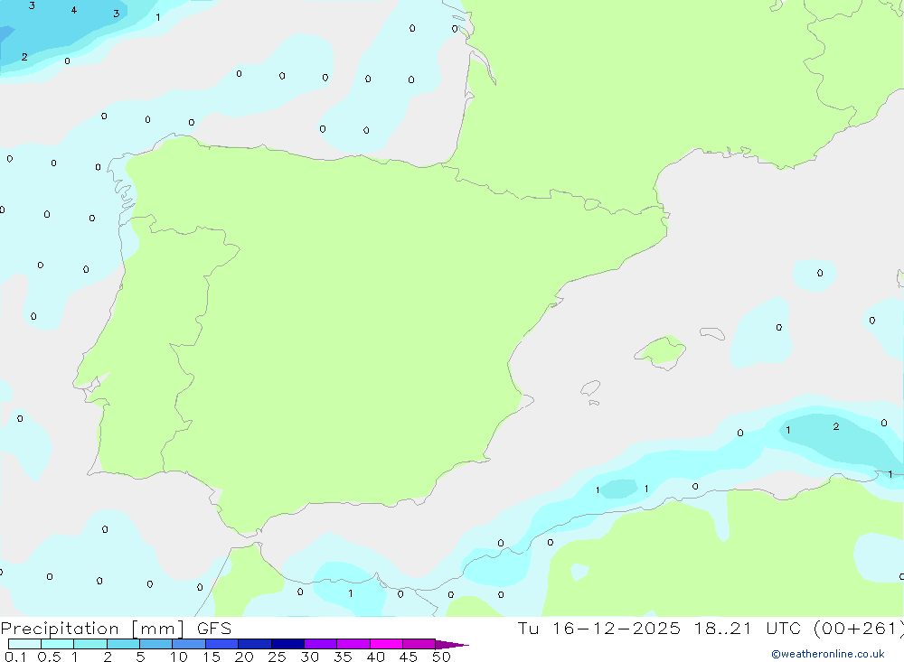The height and width of the screenshot is (662, 904).
Task: Pick the 20–25 mm dark blue swatch
Action: (x=254, y=644)
